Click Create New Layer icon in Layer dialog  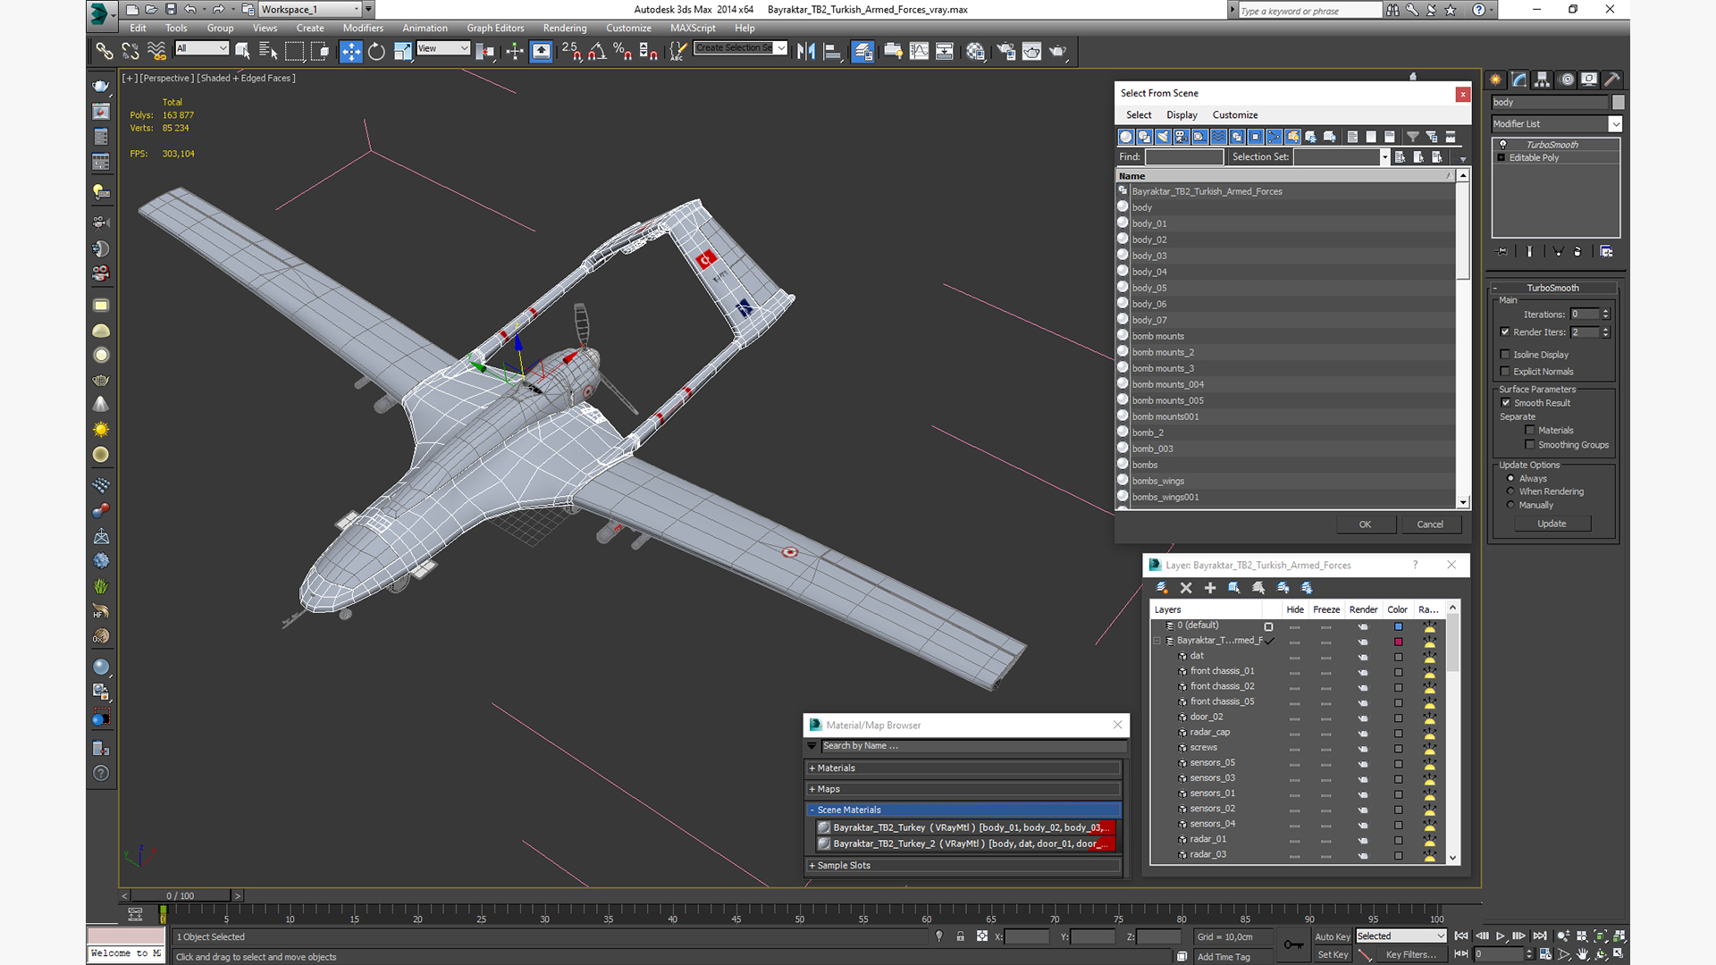tap(1162, 588)
